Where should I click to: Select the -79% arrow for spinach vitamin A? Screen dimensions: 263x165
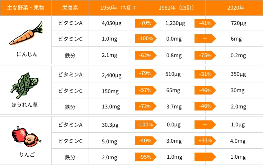click(146, 74)
